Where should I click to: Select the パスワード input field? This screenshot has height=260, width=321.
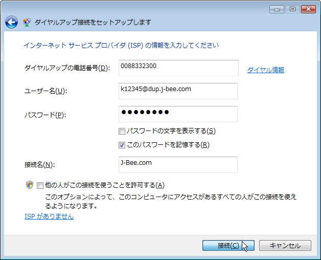[x=178, y=114]
